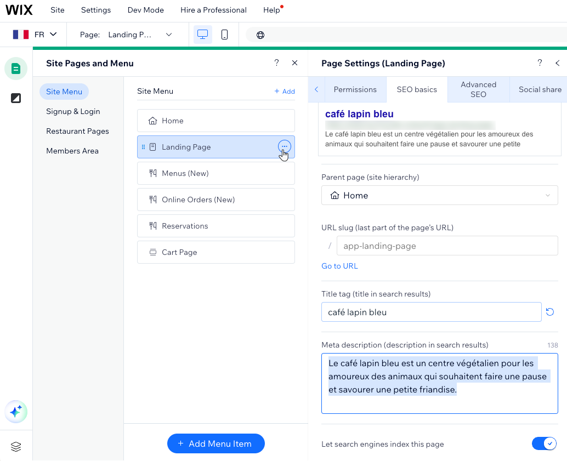Open the Dev Mode menu

point(145,10)
